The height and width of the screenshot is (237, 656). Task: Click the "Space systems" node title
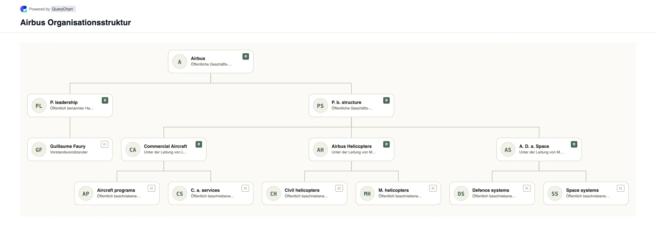(x=582, y=190)
